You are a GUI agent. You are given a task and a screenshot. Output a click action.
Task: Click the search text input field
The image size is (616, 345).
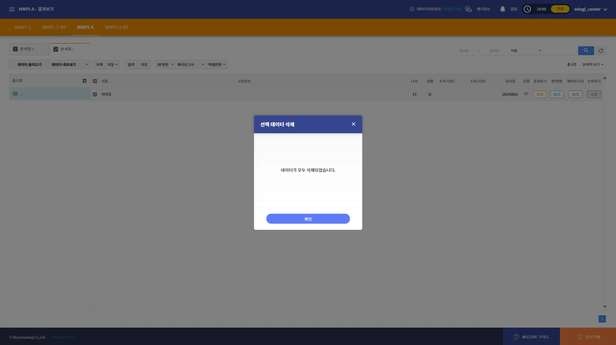(561, 51)
